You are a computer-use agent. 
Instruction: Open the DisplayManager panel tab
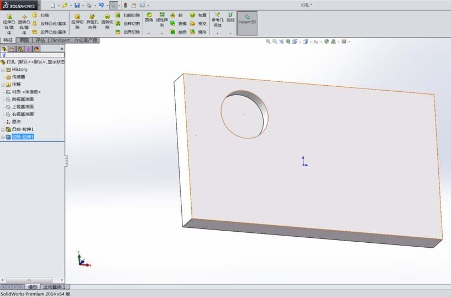[x=36, y=49]
